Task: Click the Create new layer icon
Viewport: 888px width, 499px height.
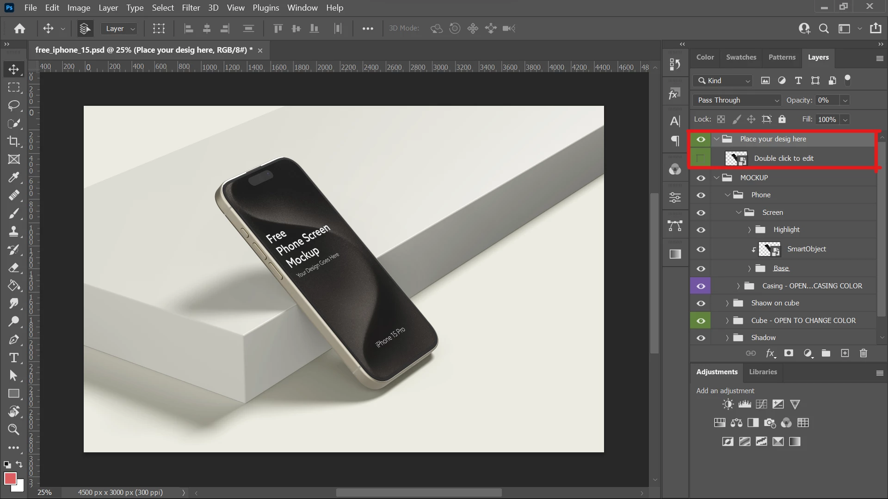Action: [845, 353]
